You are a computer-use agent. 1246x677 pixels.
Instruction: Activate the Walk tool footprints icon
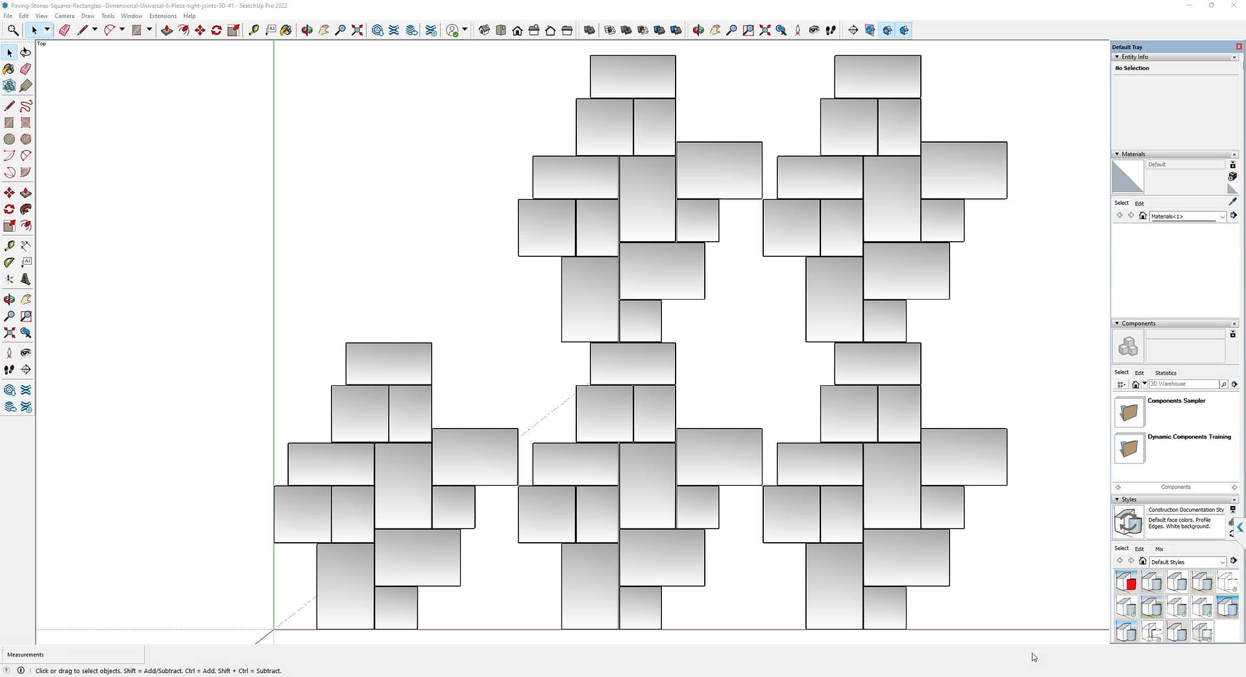point(9,370)
